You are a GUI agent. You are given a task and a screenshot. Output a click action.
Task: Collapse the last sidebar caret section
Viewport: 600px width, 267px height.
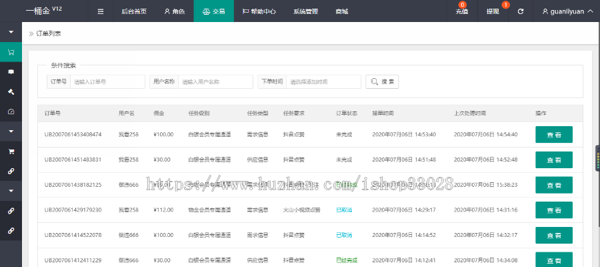pos(11,190)
